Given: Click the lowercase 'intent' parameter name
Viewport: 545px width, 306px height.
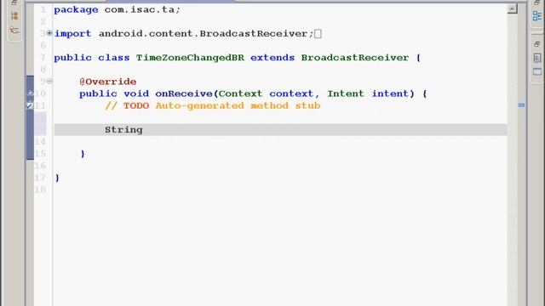Looking at the screenshot, I should tap(390, 93).
